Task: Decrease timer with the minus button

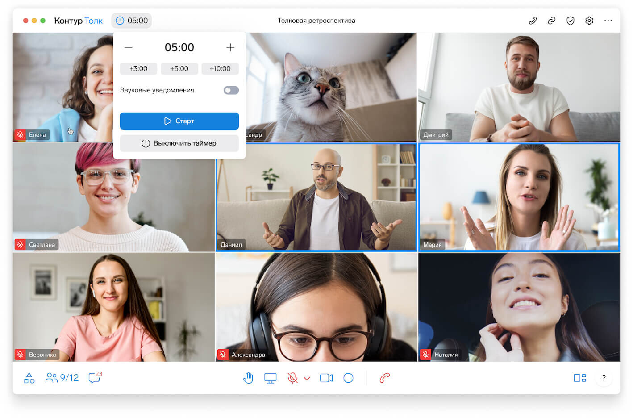Action: (x=129, y=47)
